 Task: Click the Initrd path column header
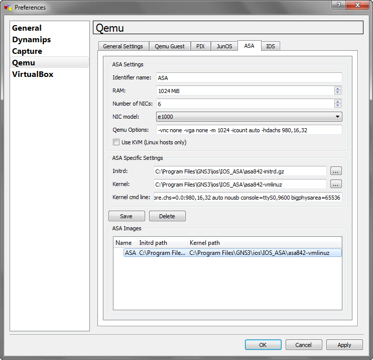coord(162,243)
